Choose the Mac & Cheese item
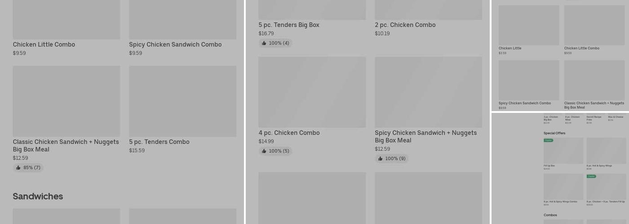The image size is (629, 224). click(x=616, y=117)
